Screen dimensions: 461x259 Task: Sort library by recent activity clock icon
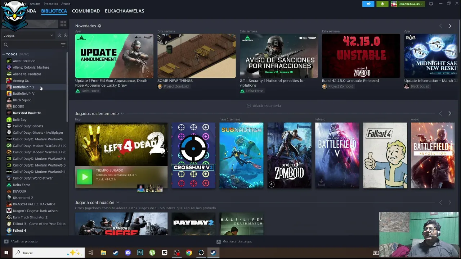(x=59, y=35)
